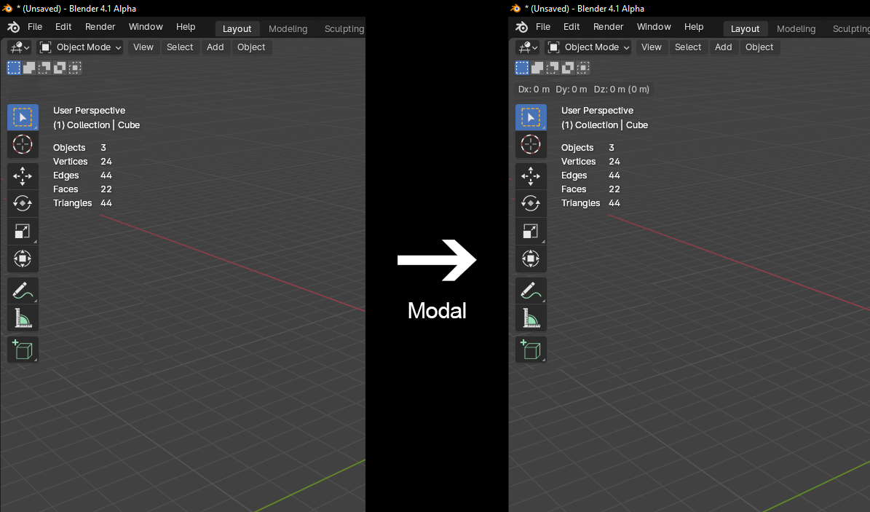Open viewport Add menu in left window
This screenshot has height=512, width=870.
coord(215,47)
